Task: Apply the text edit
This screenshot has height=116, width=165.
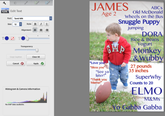Action: coord(36,64)
